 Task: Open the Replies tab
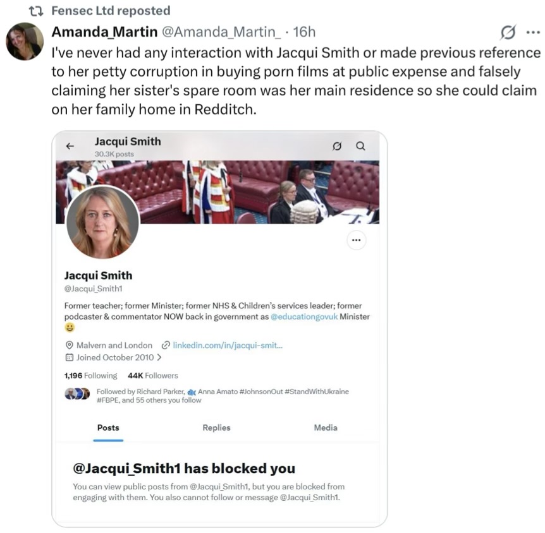tap(216, 428)
